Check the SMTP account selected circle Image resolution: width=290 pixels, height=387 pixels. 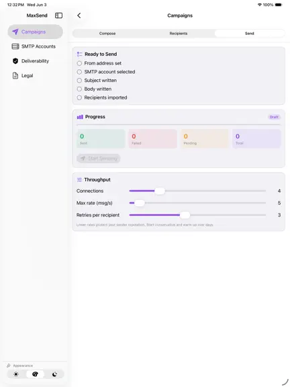79,72
